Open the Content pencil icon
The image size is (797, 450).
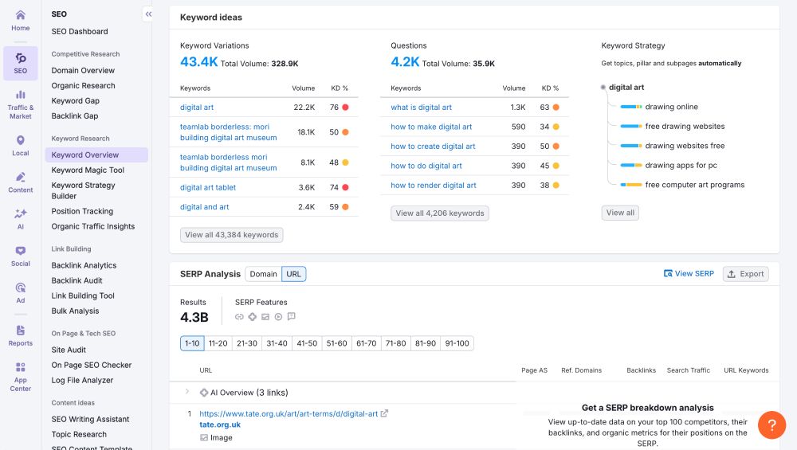(x=21, y=178)
